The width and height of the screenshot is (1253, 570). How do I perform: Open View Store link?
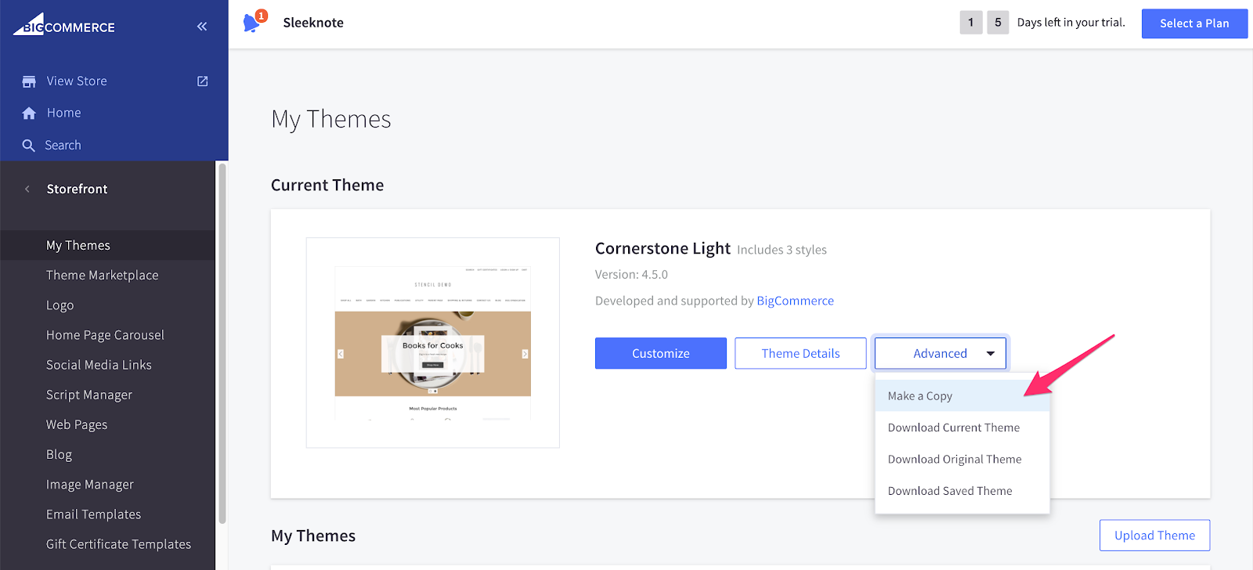tap(77, 81)
